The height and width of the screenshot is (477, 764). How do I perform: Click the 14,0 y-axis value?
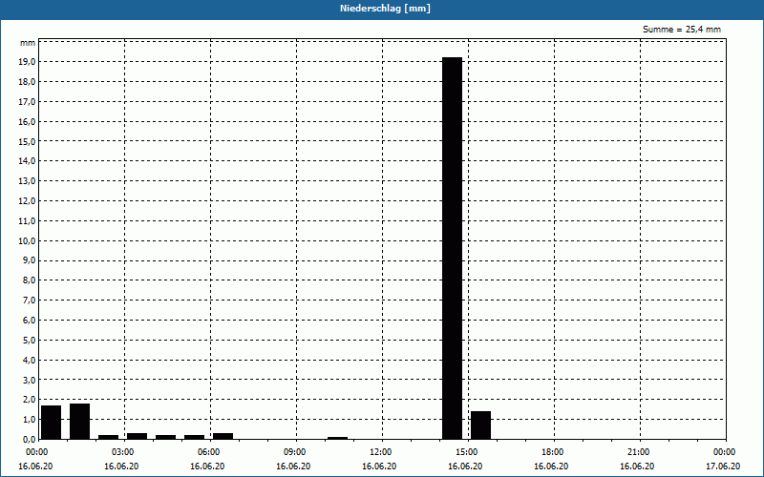click(28, 161)
